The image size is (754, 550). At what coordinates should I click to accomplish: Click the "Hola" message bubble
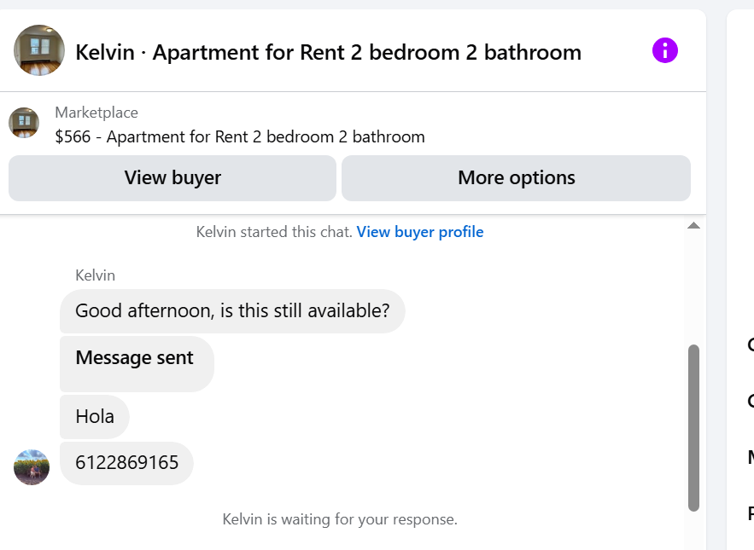point(95,417)
